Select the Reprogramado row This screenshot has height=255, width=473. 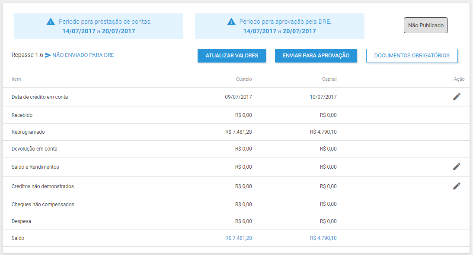pyautogui.click(x=236, y=132)
